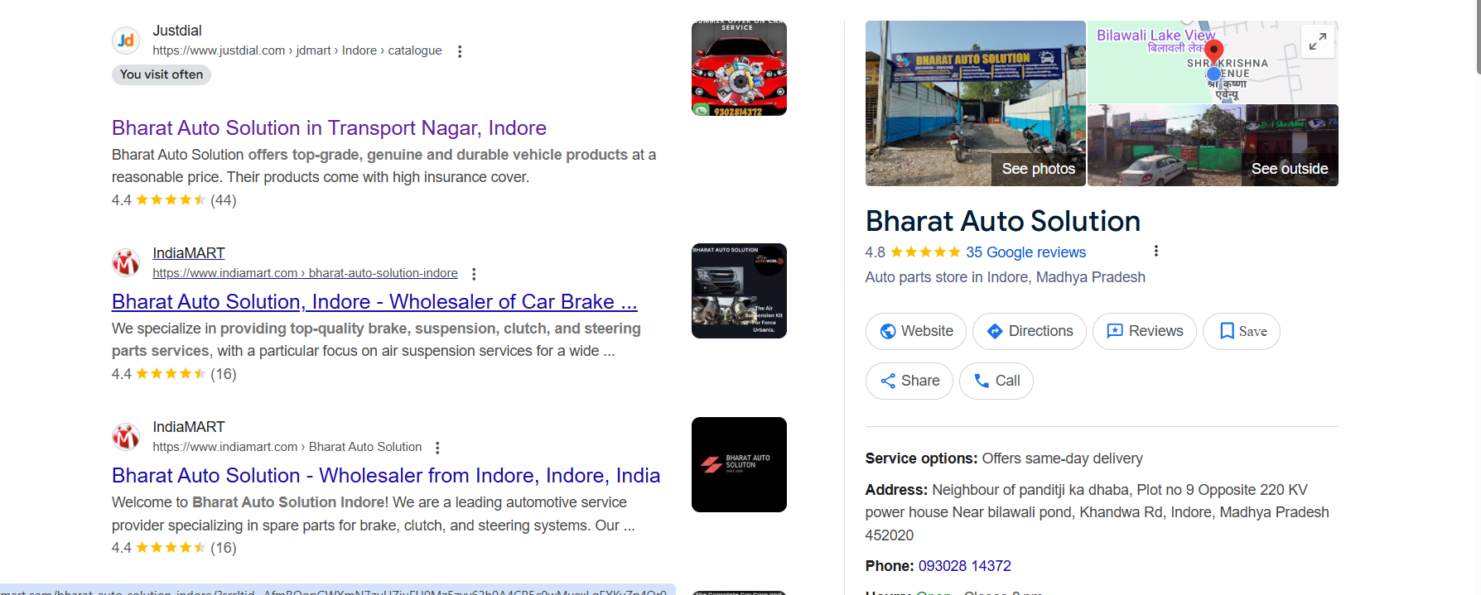Click the IndiaMART site name above the Wholesaler from Indore result
1481x595 pixels.
(189, 427)
